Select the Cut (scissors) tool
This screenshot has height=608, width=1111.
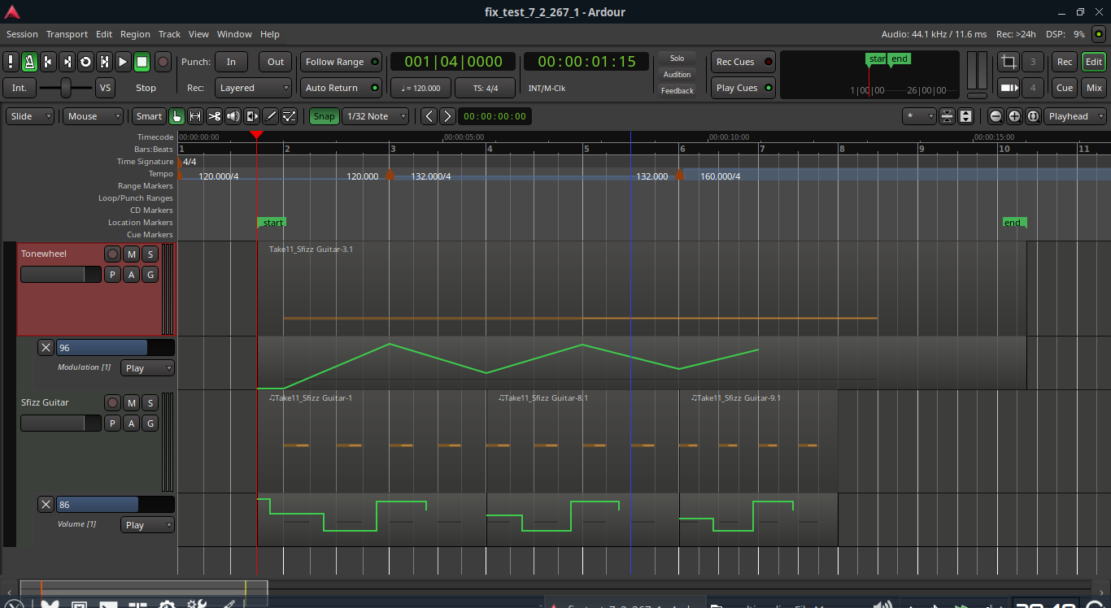[x=214, y=116]
